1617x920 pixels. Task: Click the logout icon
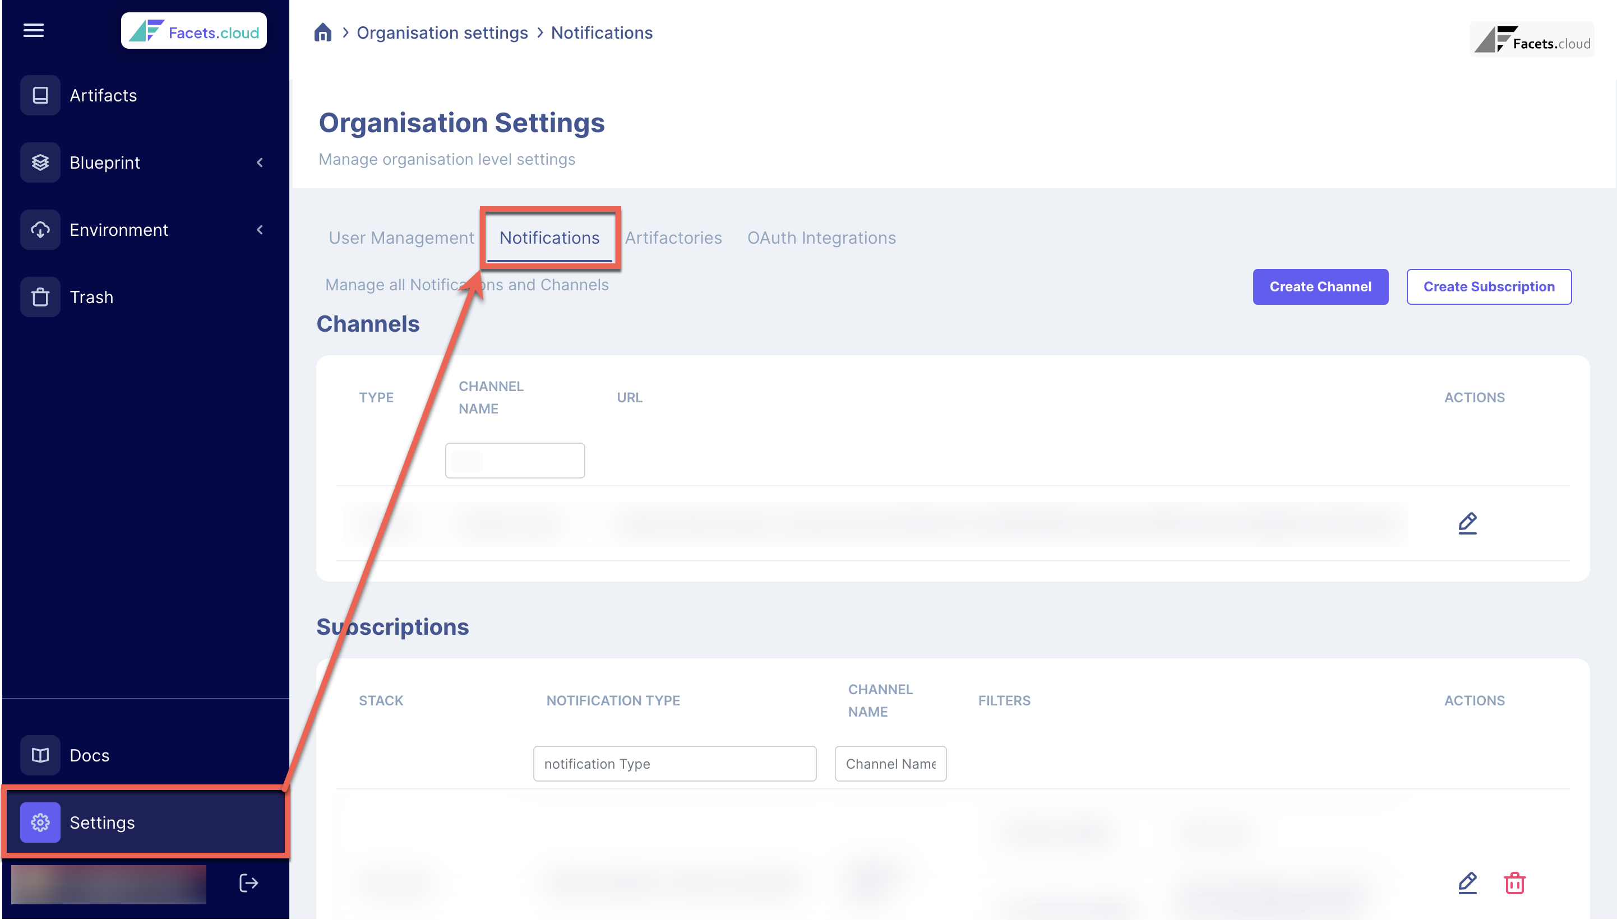[x=248, y=882]
